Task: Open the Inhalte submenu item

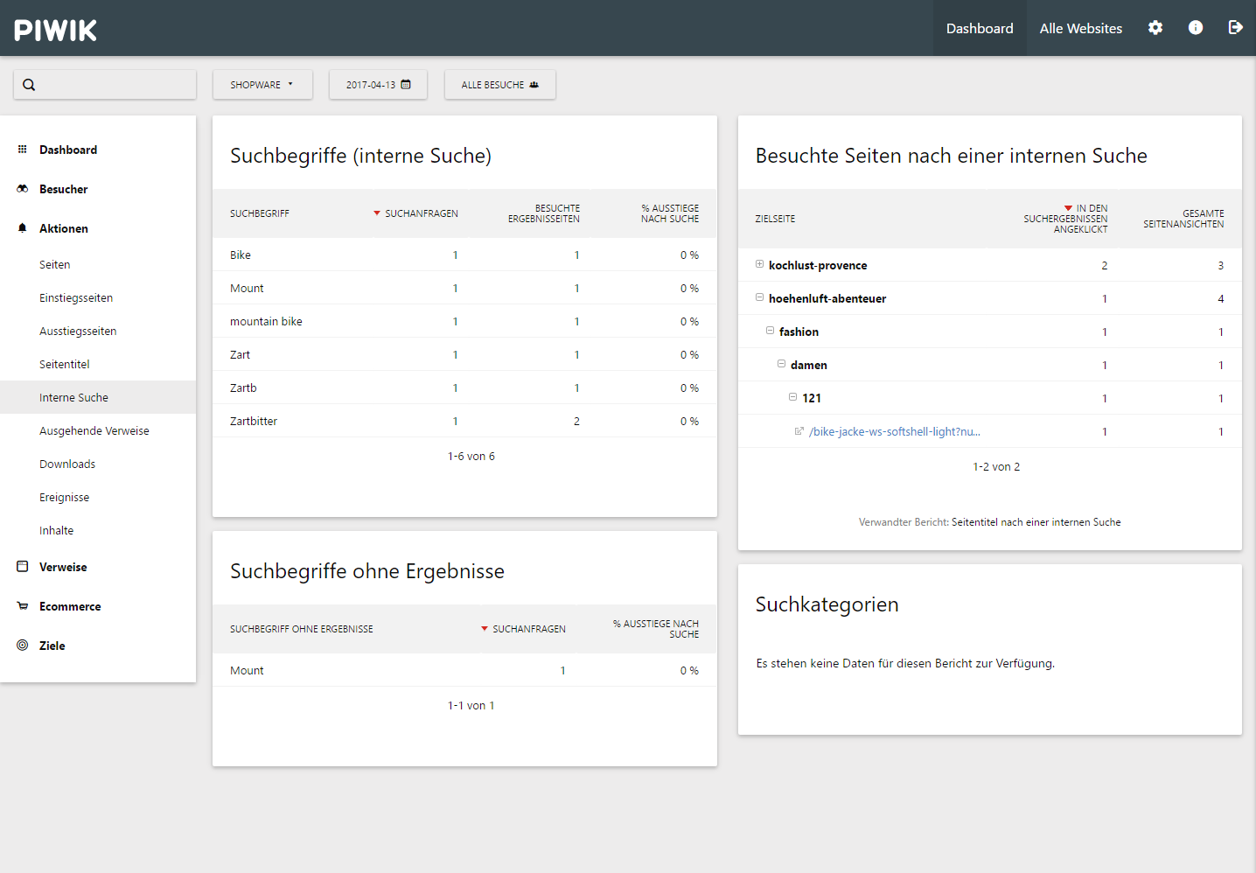Action: tap(57, 530)
